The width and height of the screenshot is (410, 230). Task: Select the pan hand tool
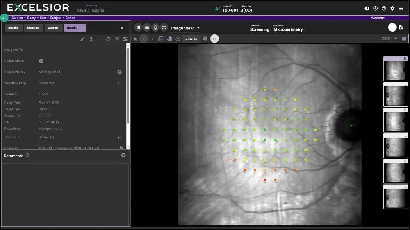(169, 39)
